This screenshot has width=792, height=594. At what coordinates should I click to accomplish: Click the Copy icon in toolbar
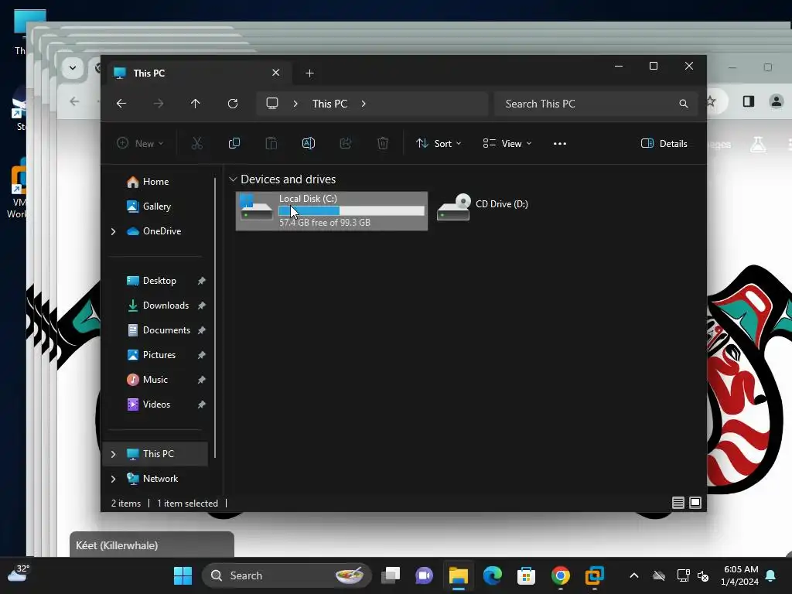[x=234, y=143]
